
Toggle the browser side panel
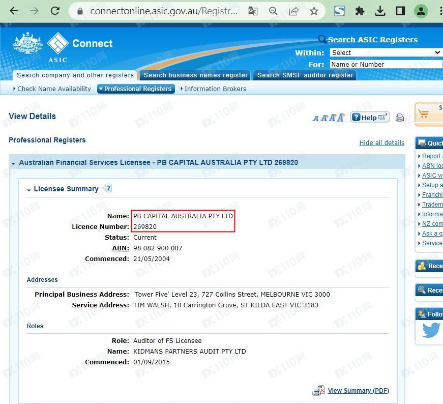coord(400,11)
